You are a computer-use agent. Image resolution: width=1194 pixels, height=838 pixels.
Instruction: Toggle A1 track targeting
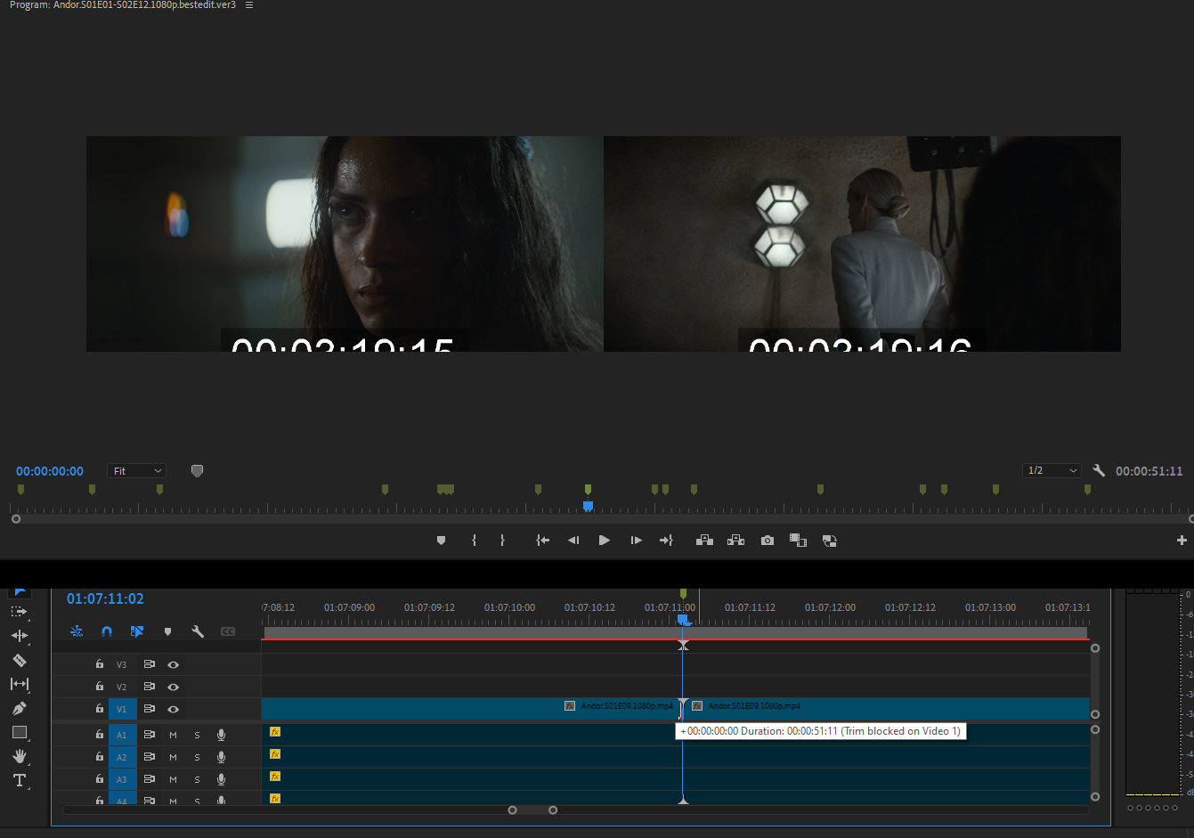(x=122, y=735)
